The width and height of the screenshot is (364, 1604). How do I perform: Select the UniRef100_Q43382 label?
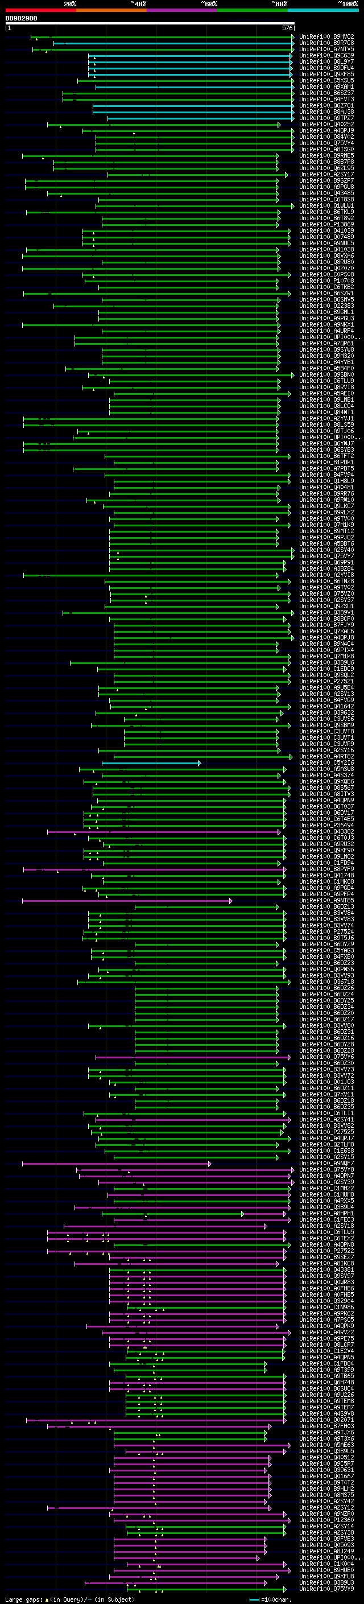tap(326, 831)
